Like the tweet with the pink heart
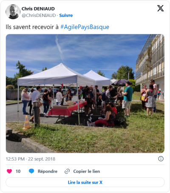This screenshot has width=170, height=193. click(9, 171)
